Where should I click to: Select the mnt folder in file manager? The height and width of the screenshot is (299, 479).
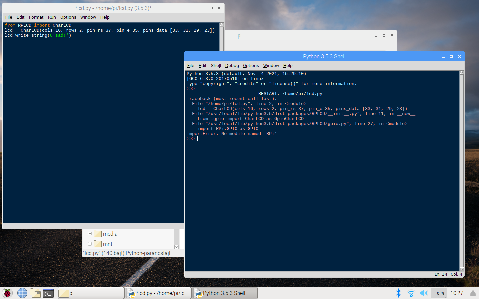coord(103,244)
